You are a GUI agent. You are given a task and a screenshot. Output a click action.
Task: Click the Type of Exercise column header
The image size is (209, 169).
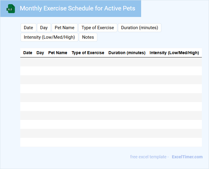click(88, 53)
